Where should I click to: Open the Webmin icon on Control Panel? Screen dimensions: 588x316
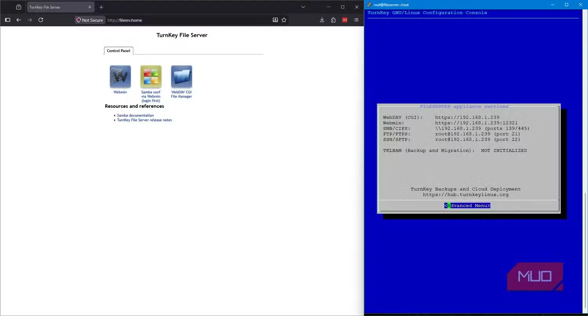pyautogui.click(x=120, y=76)
